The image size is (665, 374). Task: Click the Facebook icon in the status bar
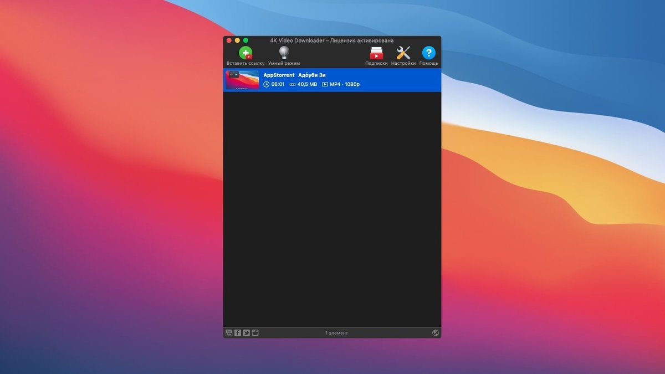click(238, 333)
